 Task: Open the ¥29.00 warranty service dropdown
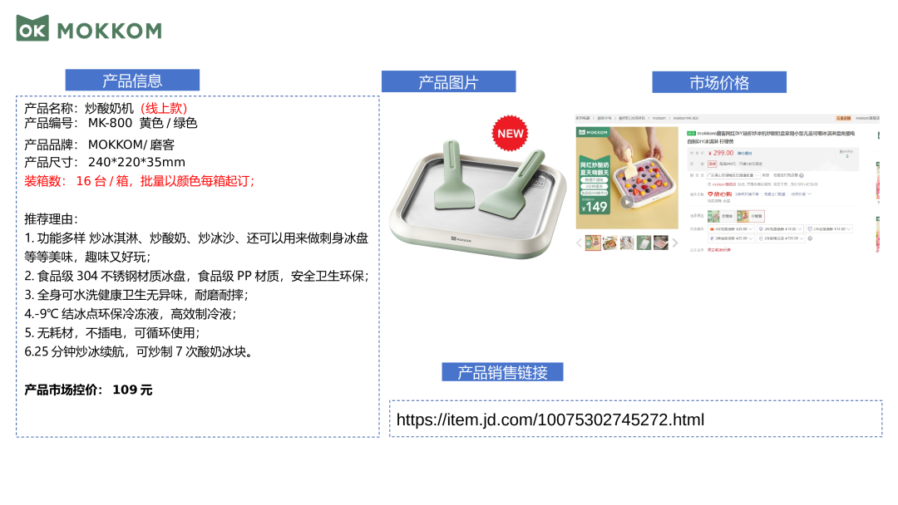(732, 228)
